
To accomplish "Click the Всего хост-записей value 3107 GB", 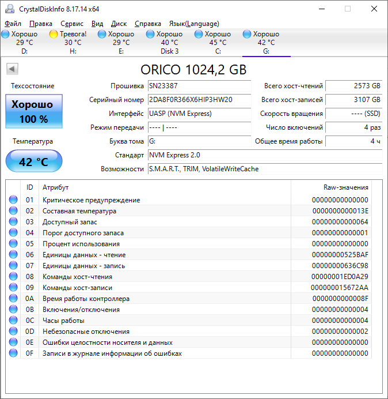I will coord(353,100).
